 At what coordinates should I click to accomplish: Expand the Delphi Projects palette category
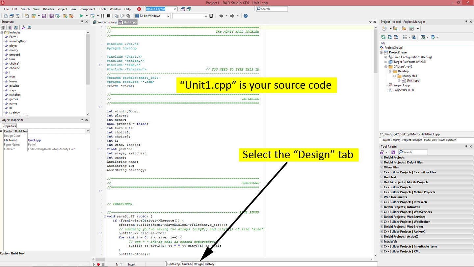point(382,157)
